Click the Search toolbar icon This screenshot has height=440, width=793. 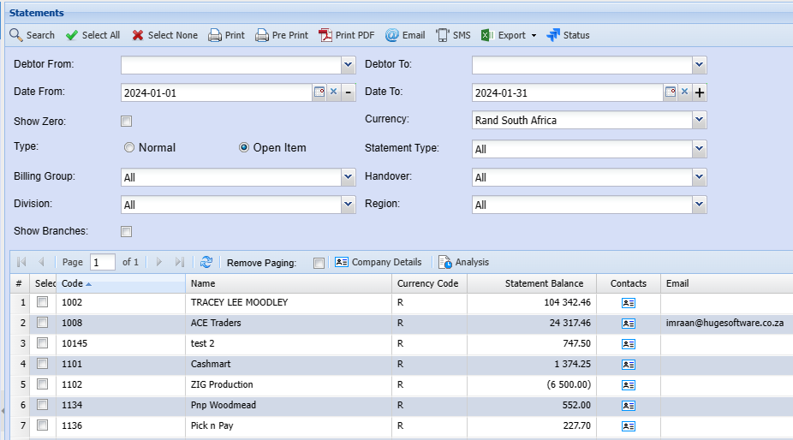click(x=32, y=35)
